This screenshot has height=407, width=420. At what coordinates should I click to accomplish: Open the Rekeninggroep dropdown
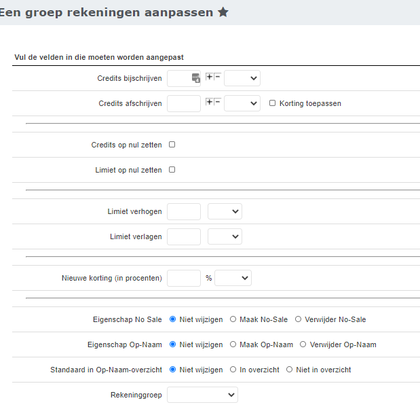202,395
